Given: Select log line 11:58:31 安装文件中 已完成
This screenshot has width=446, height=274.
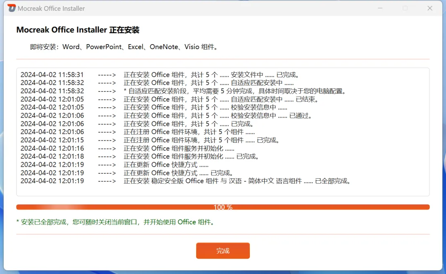Looking at the screenshot, I should tap(160, 75).
